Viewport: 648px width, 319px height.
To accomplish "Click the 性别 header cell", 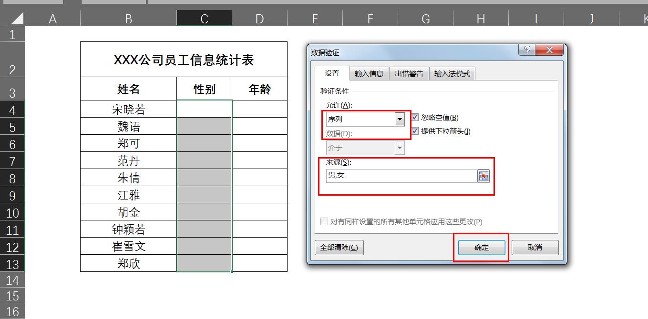I will (204, 89).
